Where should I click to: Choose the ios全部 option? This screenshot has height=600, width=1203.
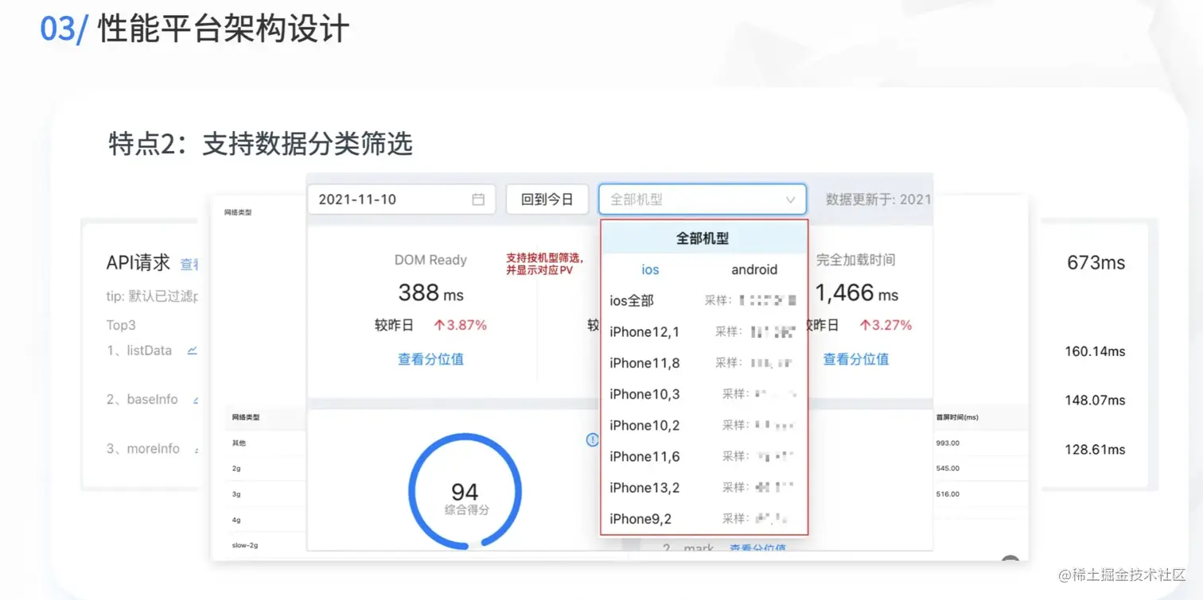click(703, 300)
